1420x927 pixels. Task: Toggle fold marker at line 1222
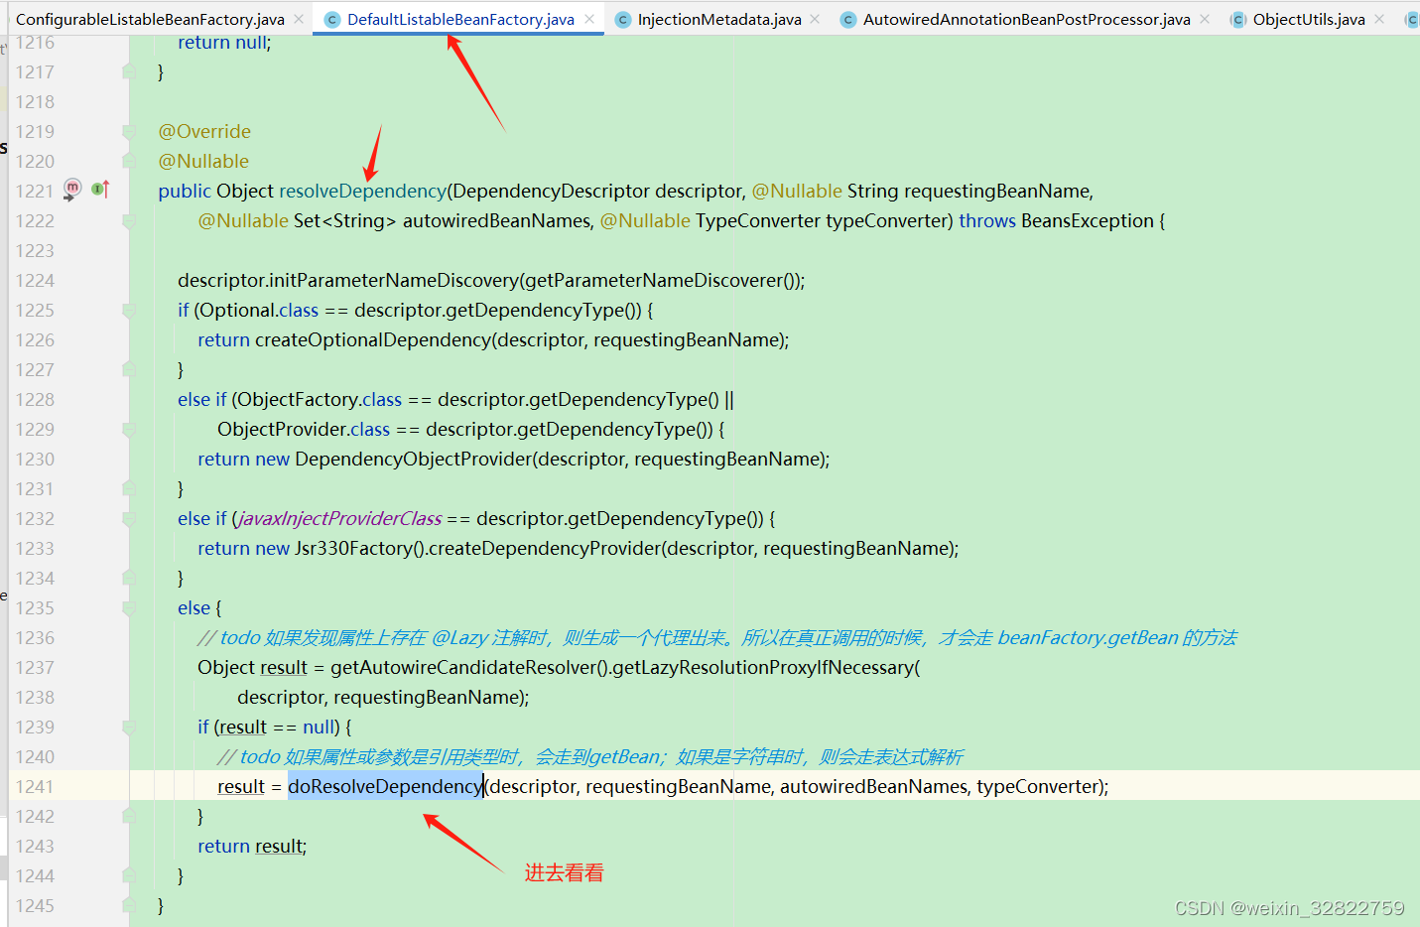129,220
